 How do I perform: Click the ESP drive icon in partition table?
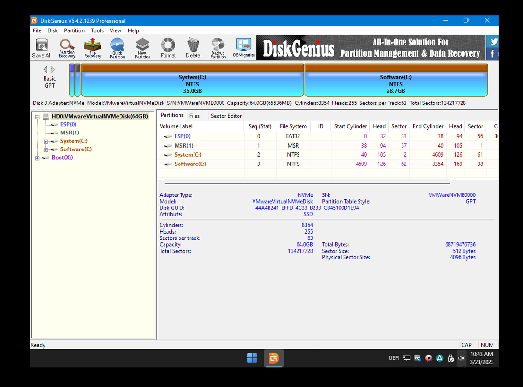click(x=168, y=136)
